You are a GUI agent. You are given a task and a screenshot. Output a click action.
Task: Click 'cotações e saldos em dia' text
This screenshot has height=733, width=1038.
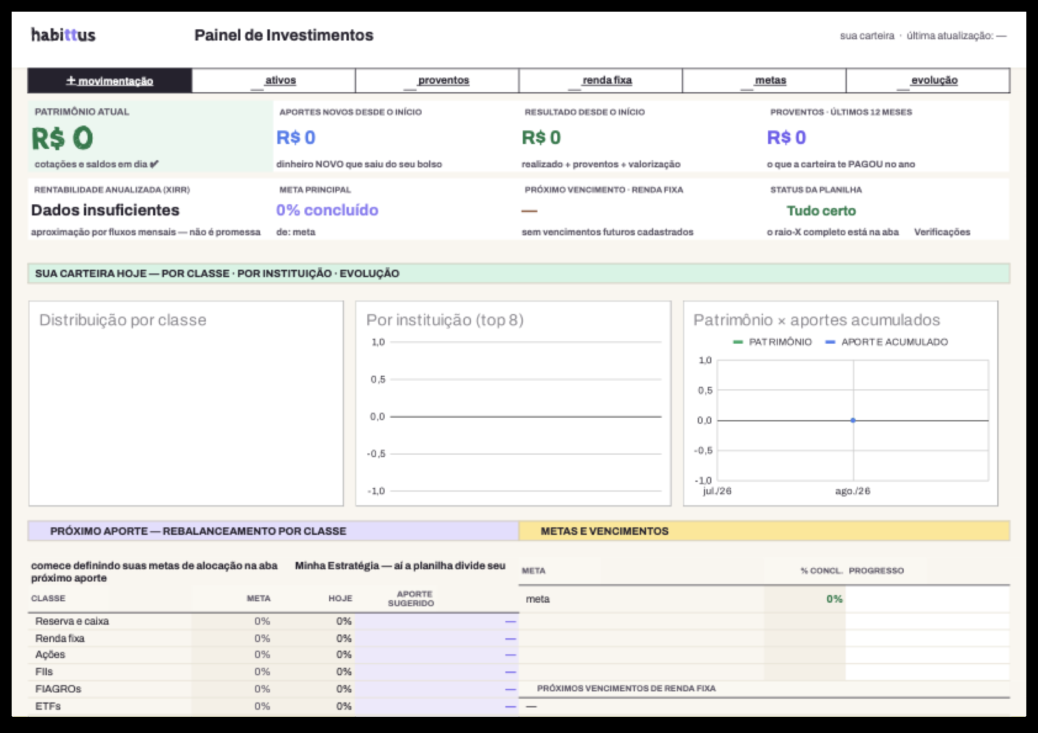pos(91,164)
